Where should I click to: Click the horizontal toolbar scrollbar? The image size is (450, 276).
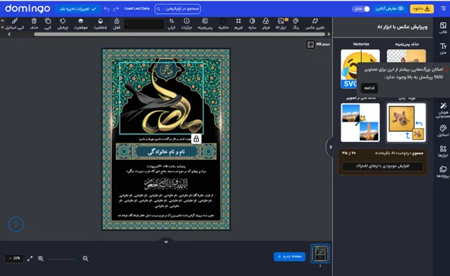[x=180, y=34]
